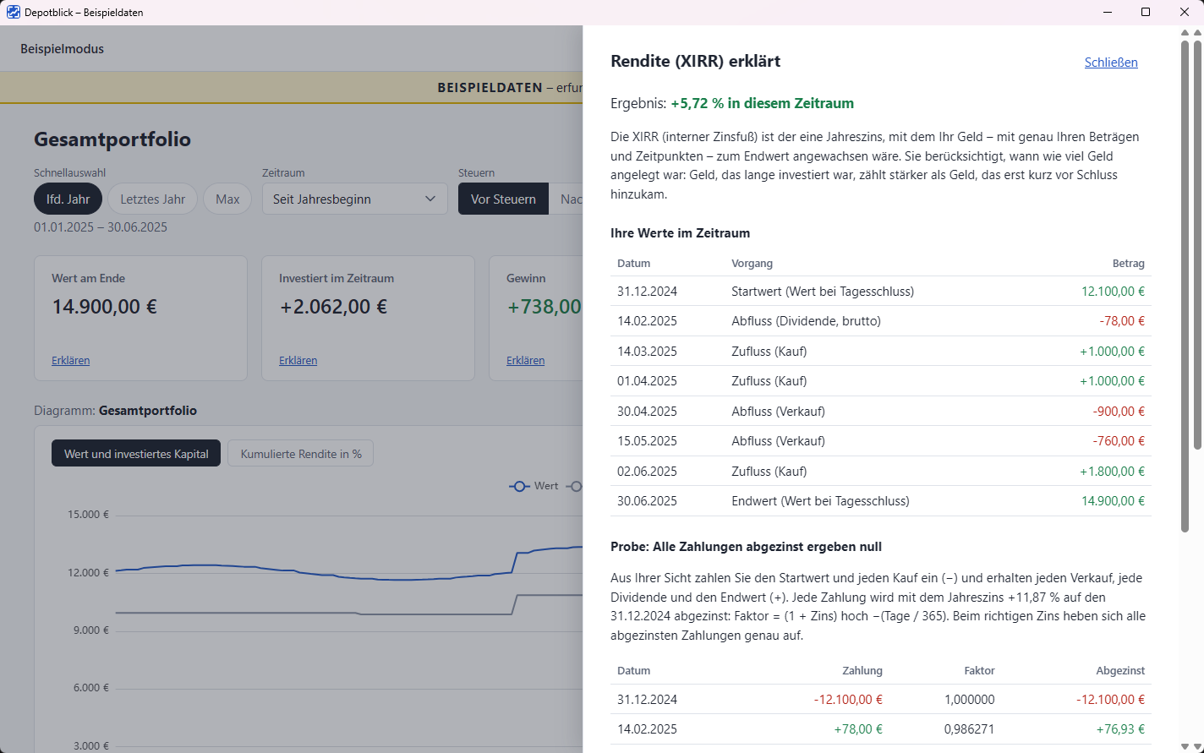Open the Zeitraum dropdown Seit Jahresbeginn
The width and height of the screenshot is (1204, 753).
(354, 199)
